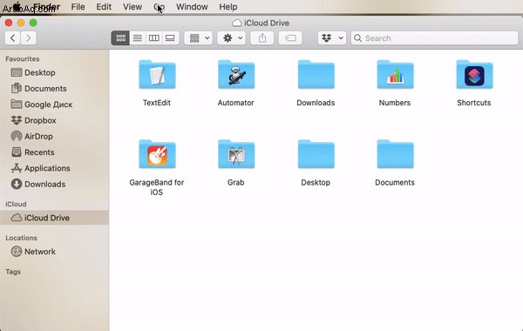The width and height of the screenshot is (523, 331).
Task: Go back with the back arrow
Action: pyautogui.click(x=13, y=38)
